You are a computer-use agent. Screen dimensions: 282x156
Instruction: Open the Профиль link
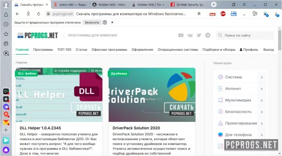click(249, 50)
